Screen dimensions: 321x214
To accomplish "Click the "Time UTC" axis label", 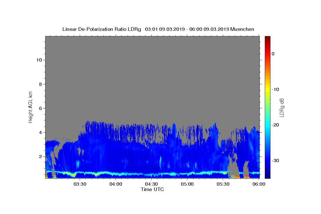I will pyautogui.click(x=152, y=189).
